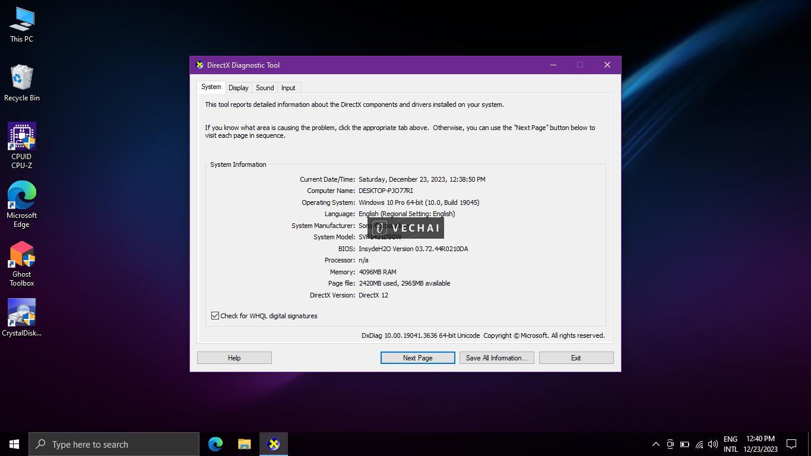Click DxDiag version copyright text

[x=483, y=335]
